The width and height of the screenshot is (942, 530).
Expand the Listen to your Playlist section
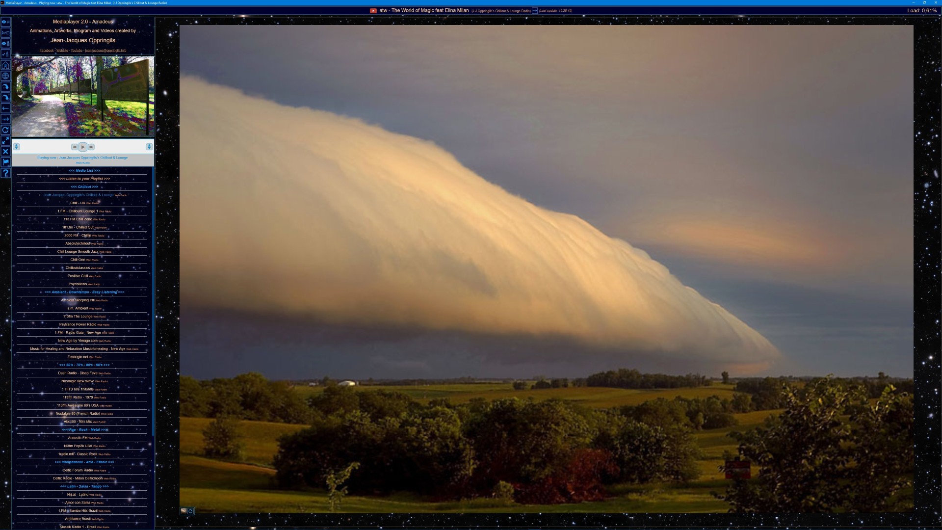point(84,179)
